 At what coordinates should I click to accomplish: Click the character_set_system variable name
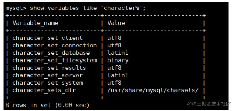[48, 83]
